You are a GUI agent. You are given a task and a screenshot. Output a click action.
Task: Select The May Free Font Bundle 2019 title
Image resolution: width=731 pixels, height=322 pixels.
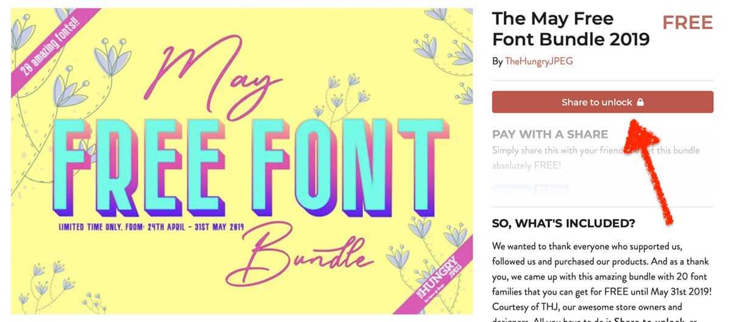[x=571, y=29]
